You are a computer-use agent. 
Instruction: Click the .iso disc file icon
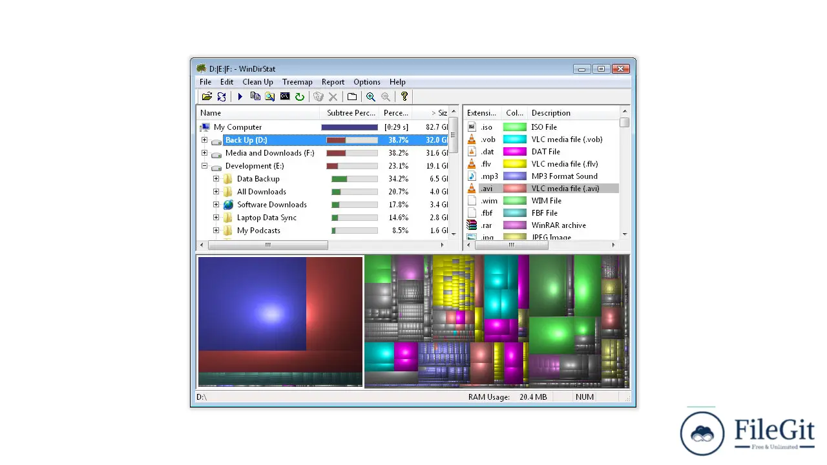(x=472, y=127)
